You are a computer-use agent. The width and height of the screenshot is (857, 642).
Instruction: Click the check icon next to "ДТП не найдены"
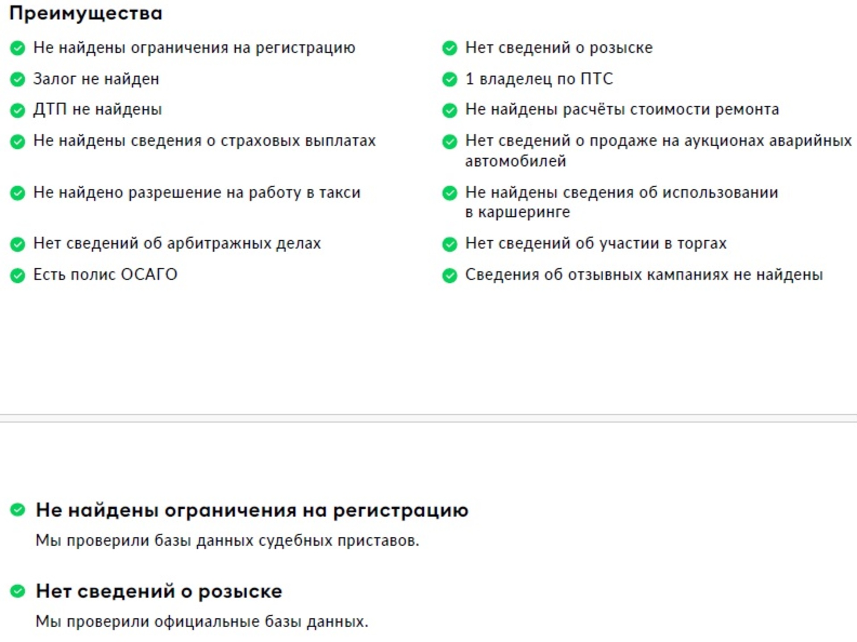point(17,110)
